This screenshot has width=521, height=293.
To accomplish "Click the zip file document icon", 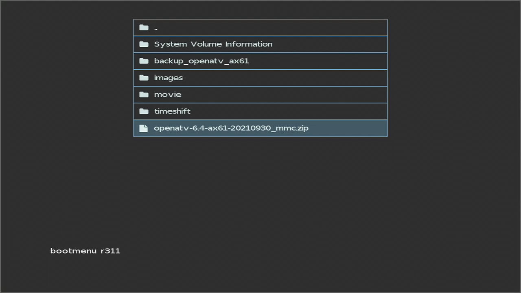I will pyautogui.click(x=144, y=128).
